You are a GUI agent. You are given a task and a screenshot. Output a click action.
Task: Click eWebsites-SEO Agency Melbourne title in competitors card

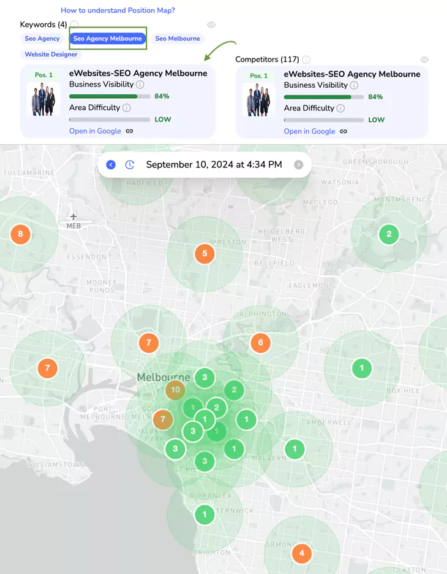[x=352, y=74]
